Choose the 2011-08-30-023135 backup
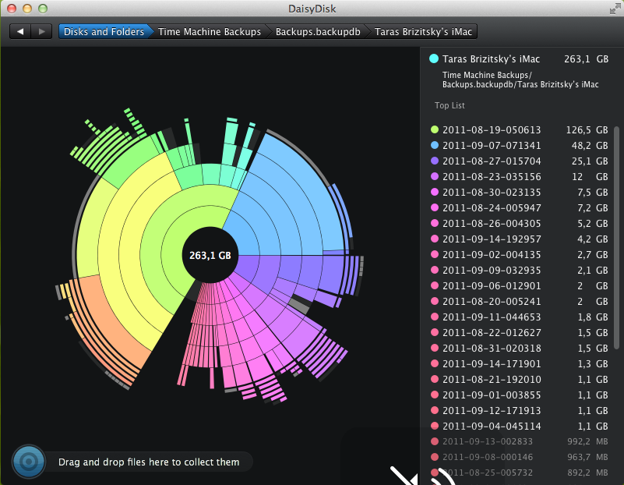The height and width of the screenshot is (485, 624). click(x=520, y=192)
